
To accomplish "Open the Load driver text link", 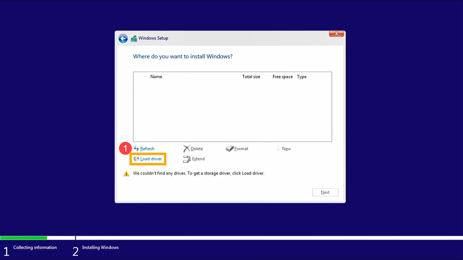I will [151, 159].
